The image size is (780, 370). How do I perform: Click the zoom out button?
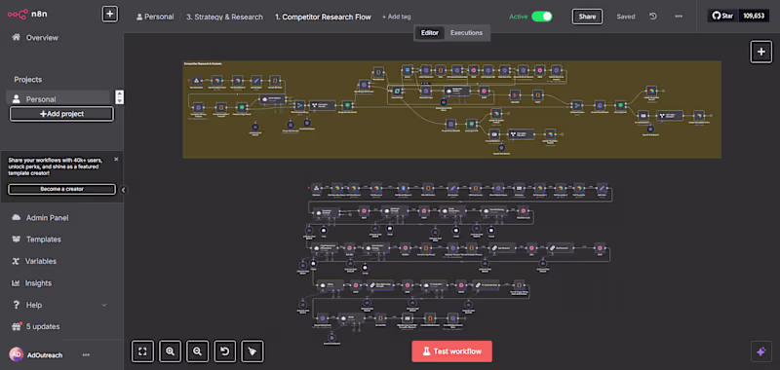point(198,351)
